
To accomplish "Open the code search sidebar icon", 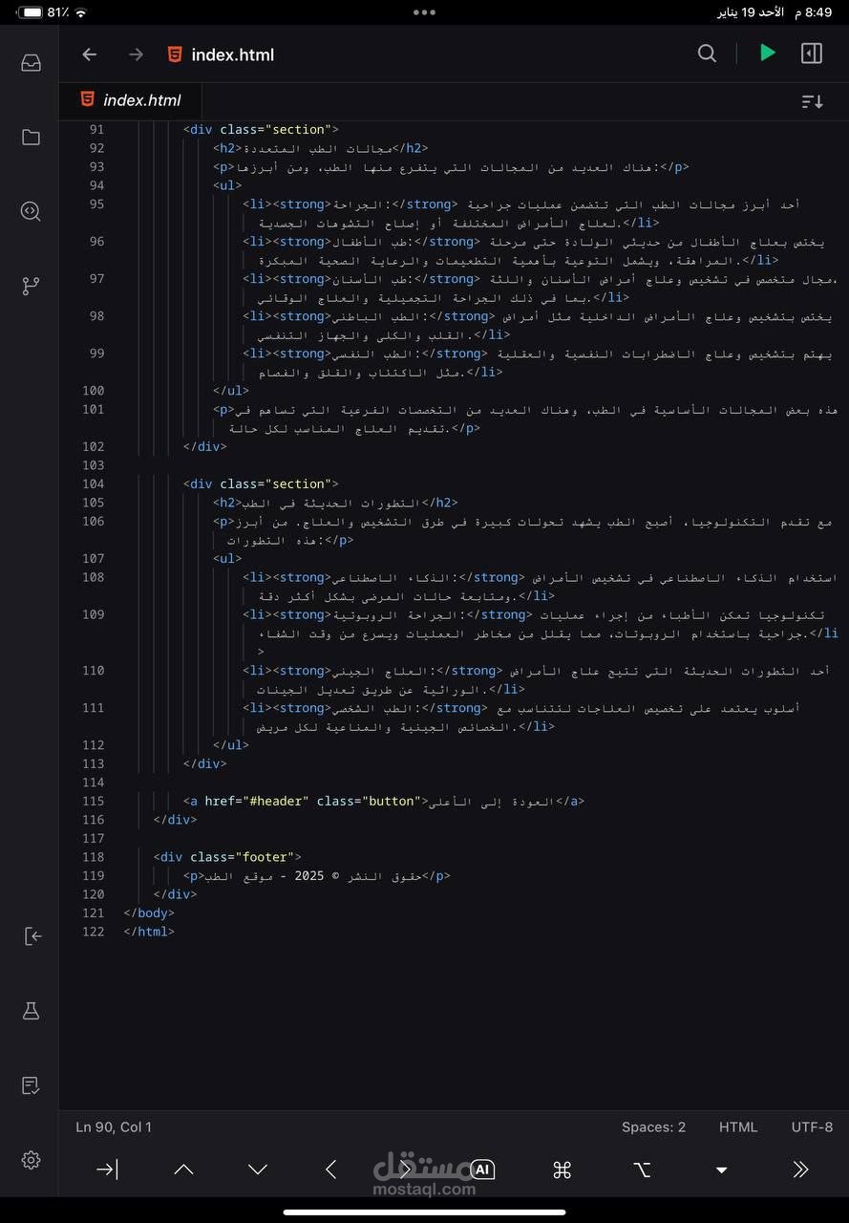I will [x=31, y=211].
